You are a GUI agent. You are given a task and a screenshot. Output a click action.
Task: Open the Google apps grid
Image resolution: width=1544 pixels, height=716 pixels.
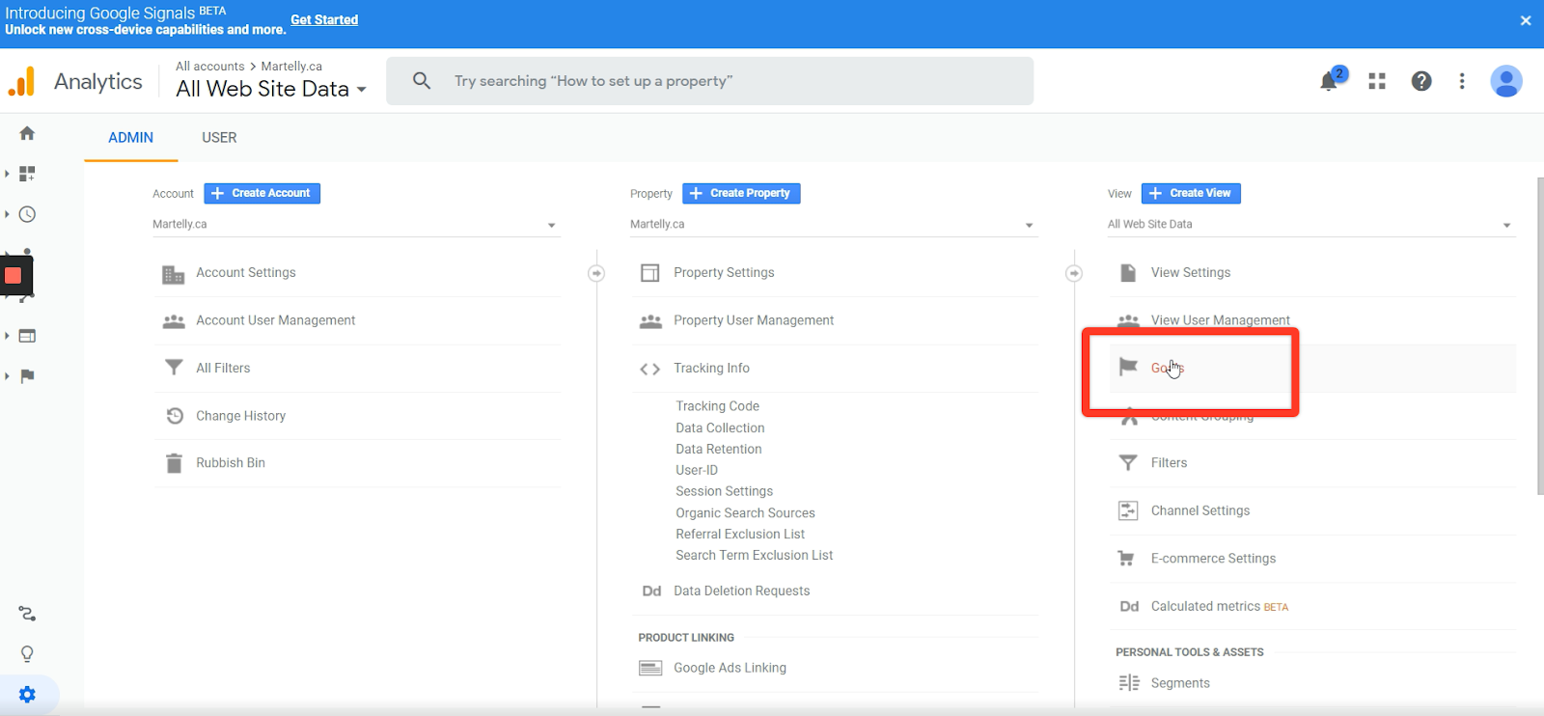pos(1377,81)
